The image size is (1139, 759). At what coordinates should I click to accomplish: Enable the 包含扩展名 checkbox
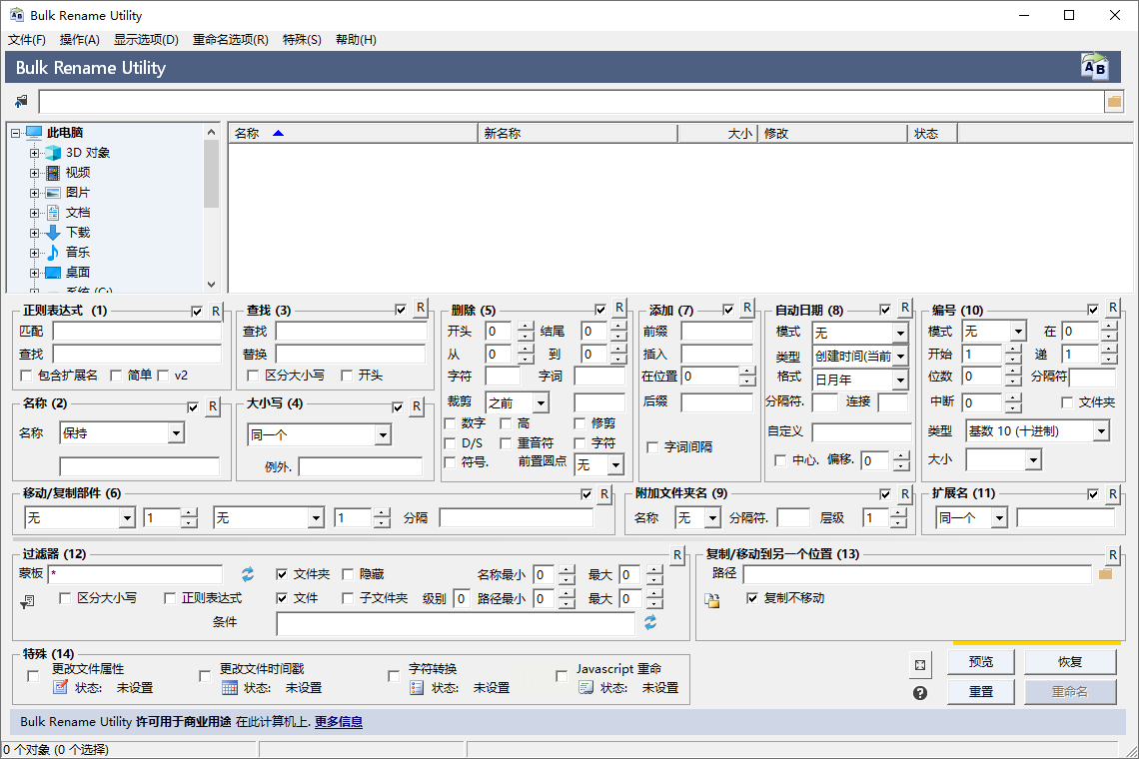[27, 376]
